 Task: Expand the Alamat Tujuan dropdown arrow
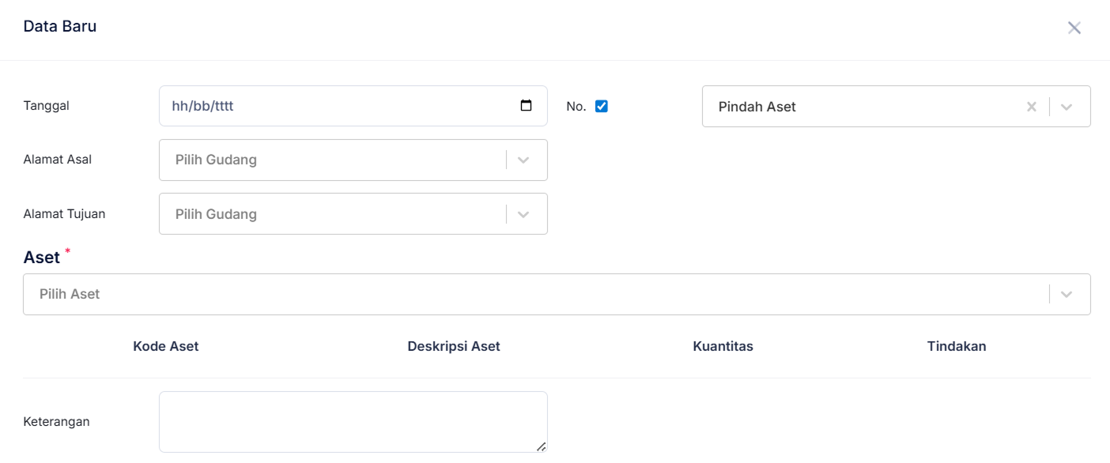[x=523, y=214]
